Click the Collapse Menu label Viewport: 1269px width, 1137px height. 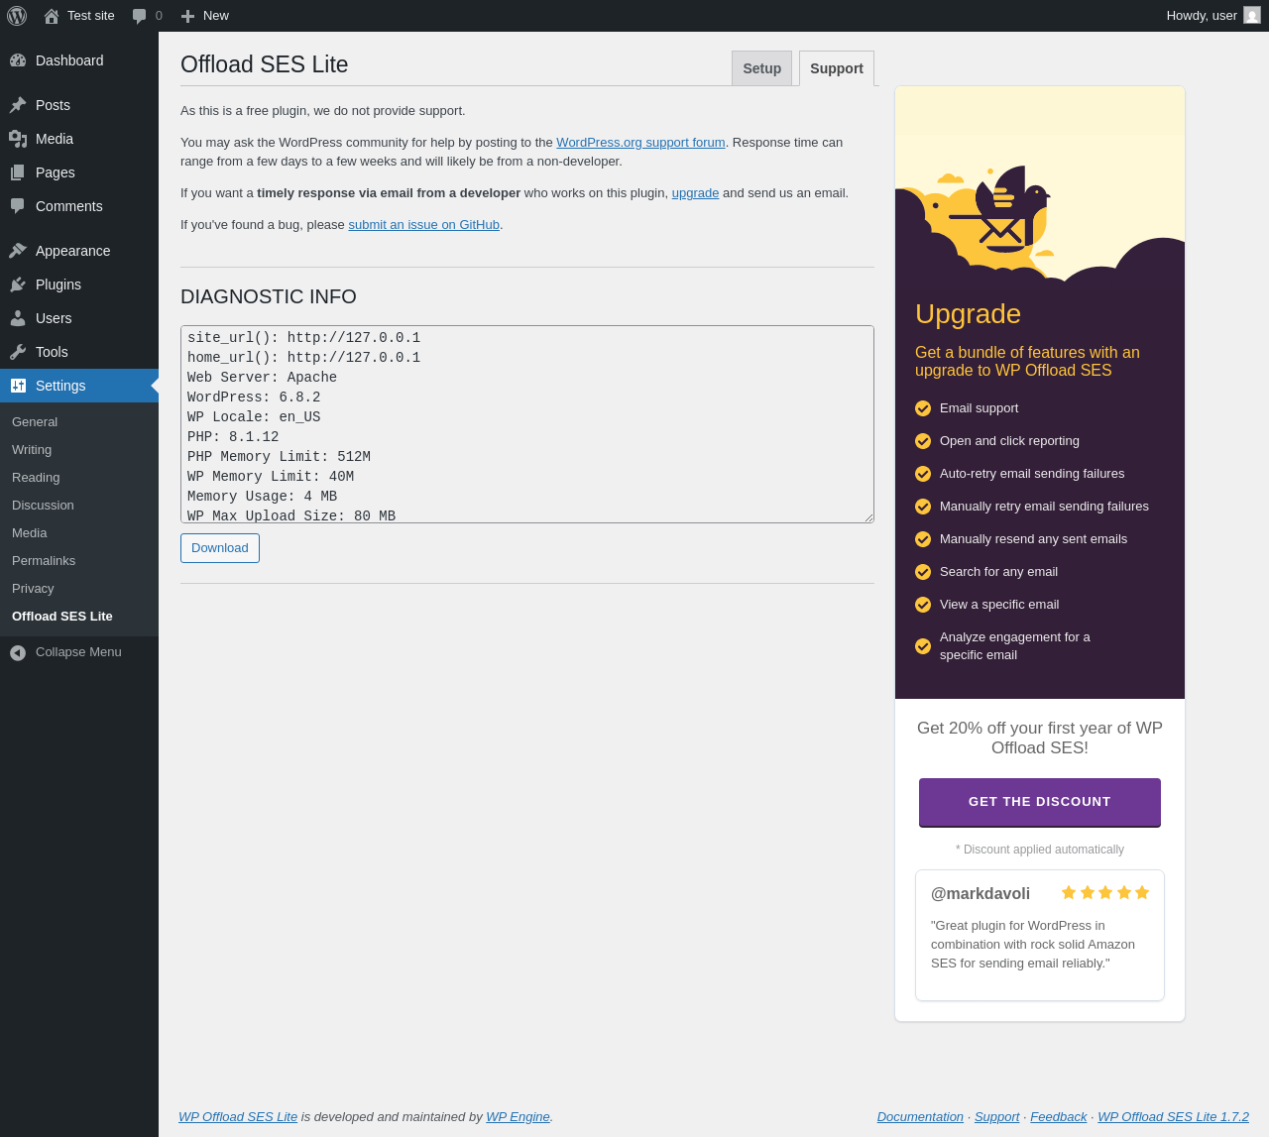pos(78,652)
